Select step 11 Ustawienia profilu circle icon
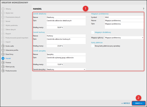This screenshot has width=147, height=107. click(x=3, y=50)
